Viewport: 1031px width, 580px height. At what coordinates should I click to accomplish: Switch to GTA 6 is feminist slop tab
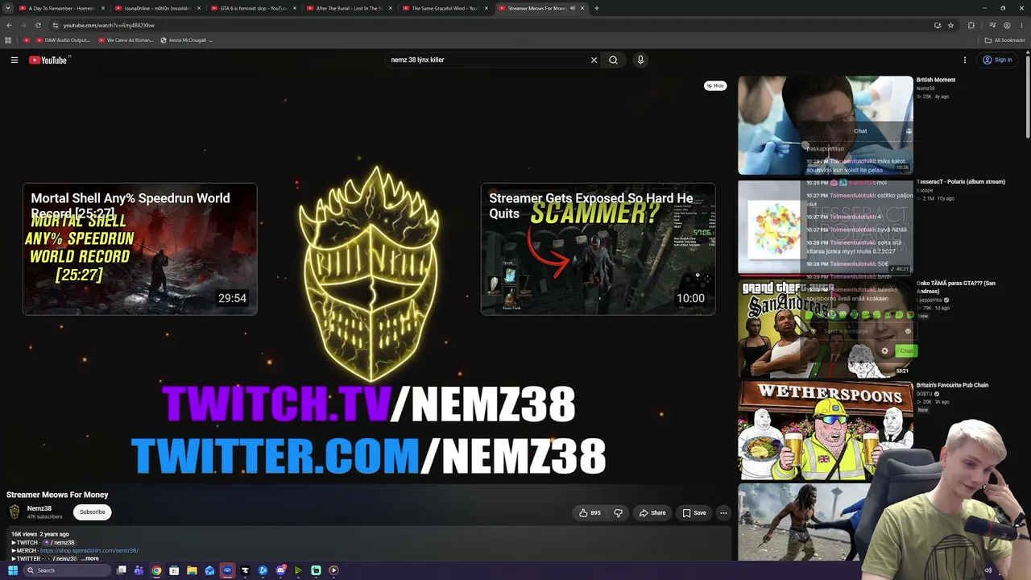coord(254,8)
